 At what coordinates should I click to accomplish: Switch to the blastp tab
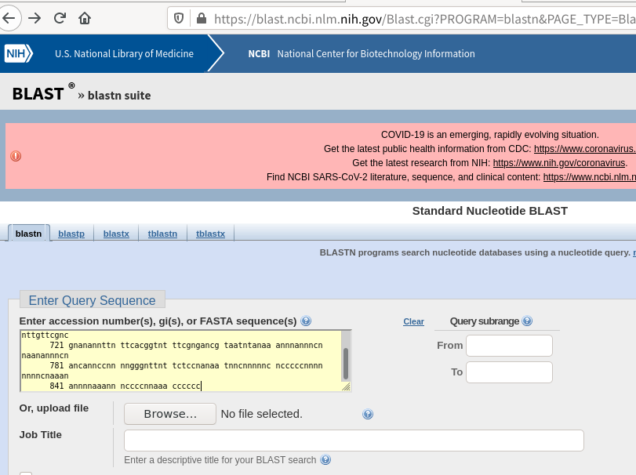coord(71,234)
